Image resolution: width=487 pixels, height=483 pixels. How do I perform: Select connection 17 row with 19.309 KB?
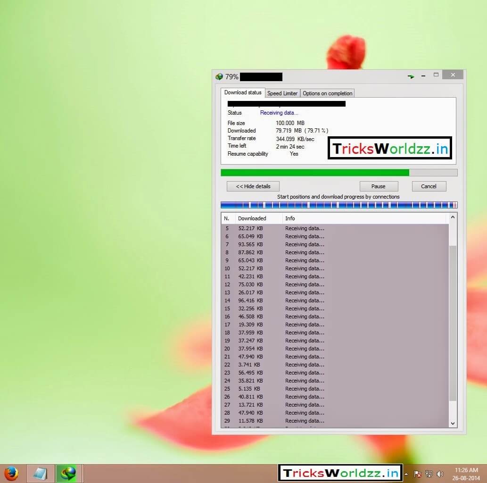pos(336,325)
